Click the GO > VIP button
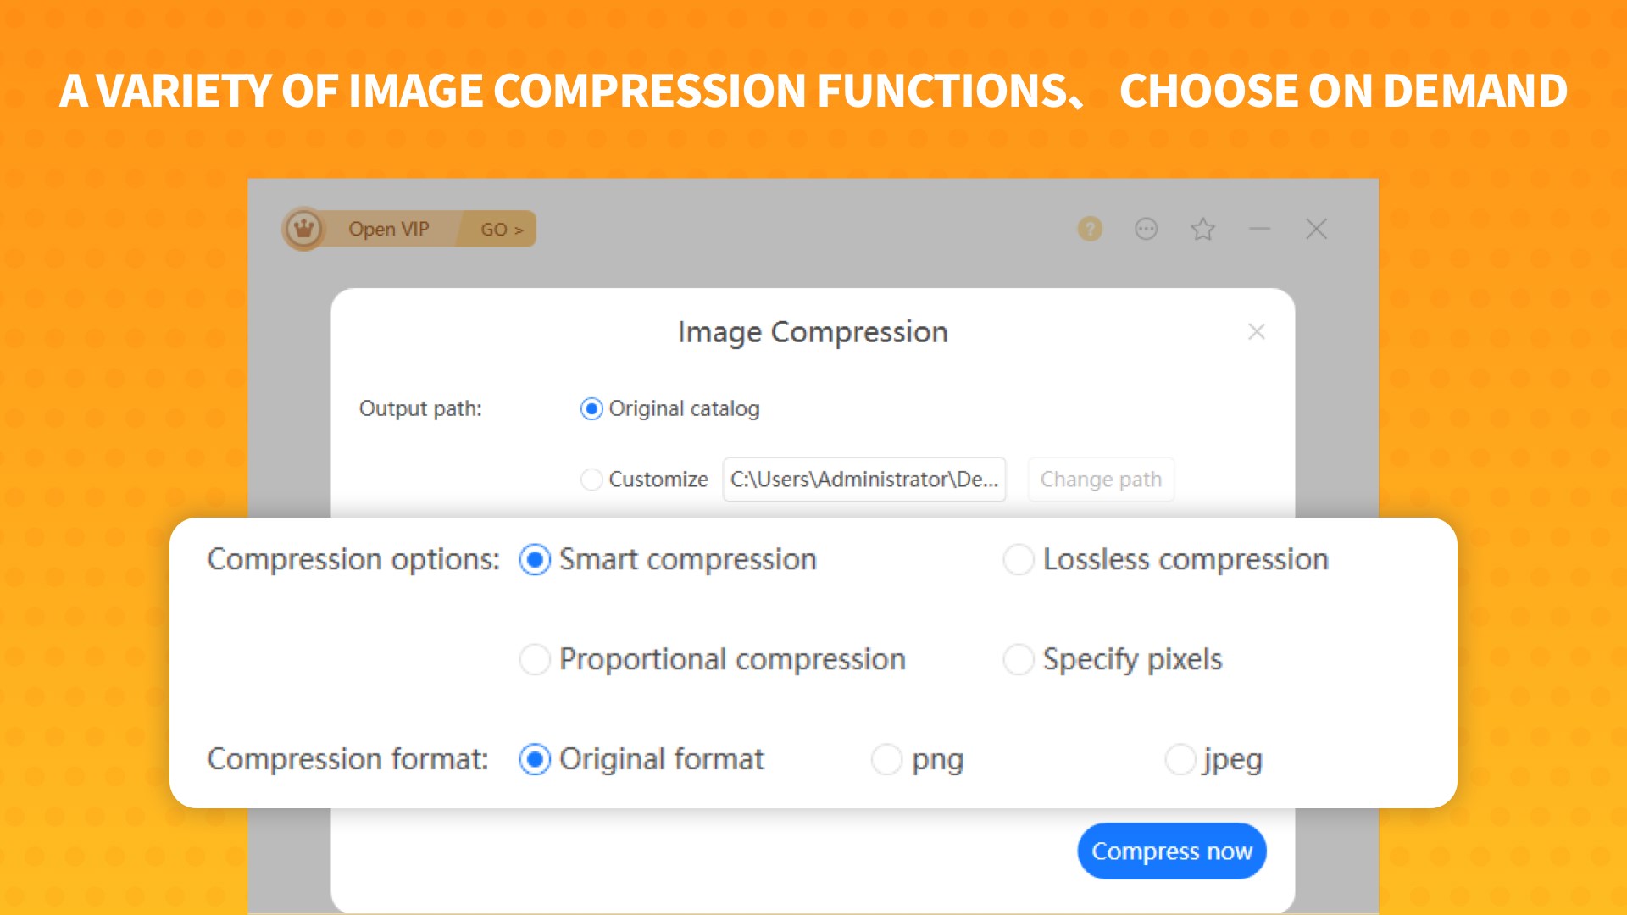Viewport: 1627px width, 915px height. point(502,230)
